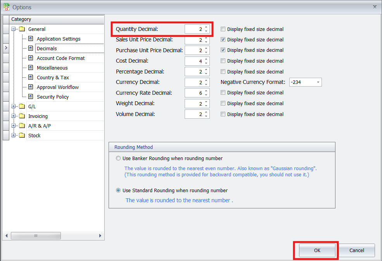Click the Invoicing folder icon
The width and height of the screenshot is (382, 261).
[22, 116]
